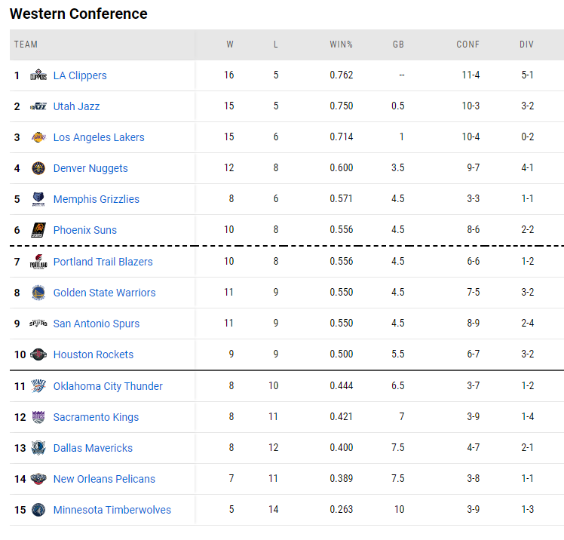Click the Phoenix Suns logo icon
Screen dimensions: 564x540
pos(38,230)
